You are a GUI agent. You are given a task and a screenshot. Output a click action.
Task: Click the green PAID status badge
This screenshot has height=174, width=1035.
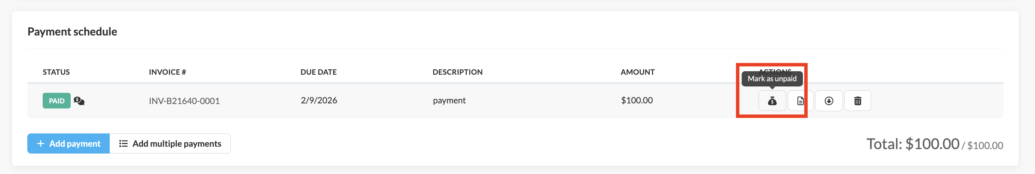(57, 101)
